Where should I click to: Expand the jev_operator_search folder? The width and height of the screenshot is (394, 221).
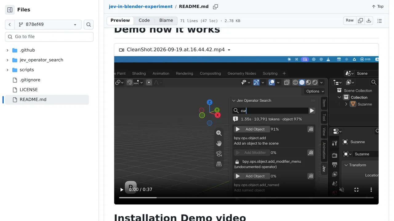[x=7, y=60]
